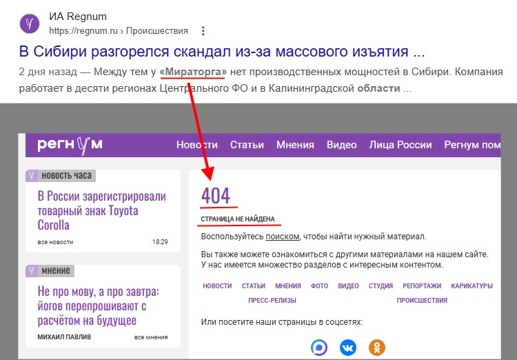Click the Новость часа card label
517x360 pixels.
coord(66,176)
